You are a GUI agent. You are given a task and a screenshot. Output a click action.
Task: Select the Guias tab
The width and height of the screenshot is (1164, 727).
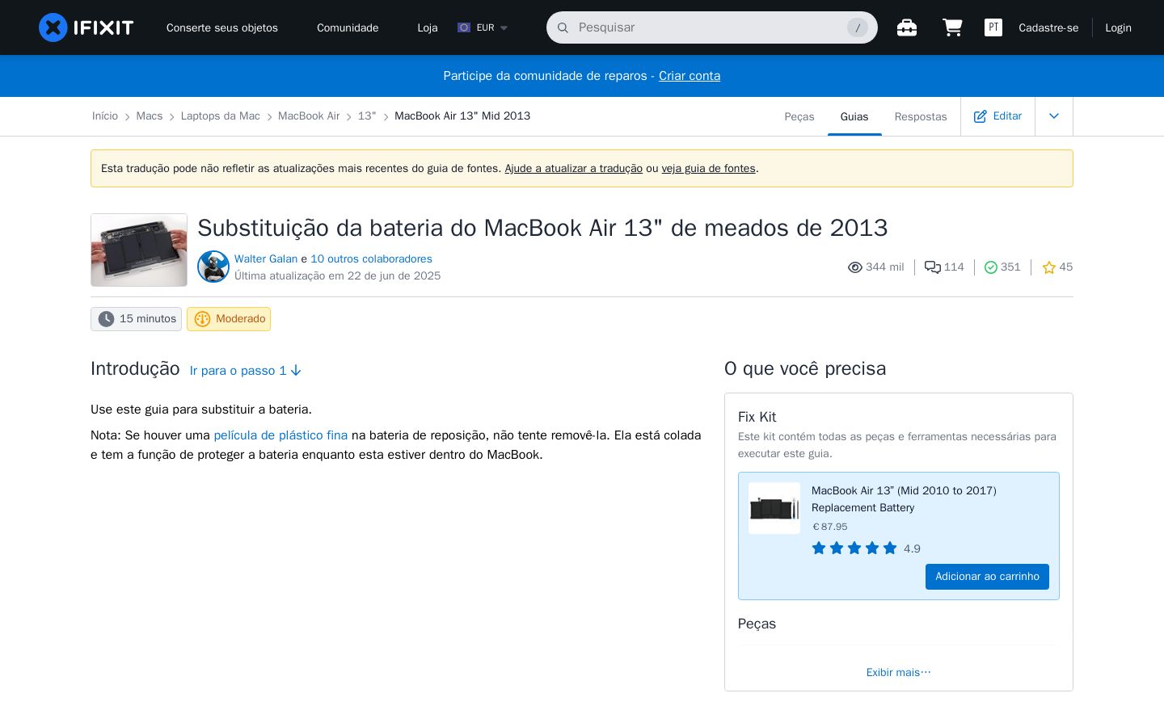click(x=854, y=116)
